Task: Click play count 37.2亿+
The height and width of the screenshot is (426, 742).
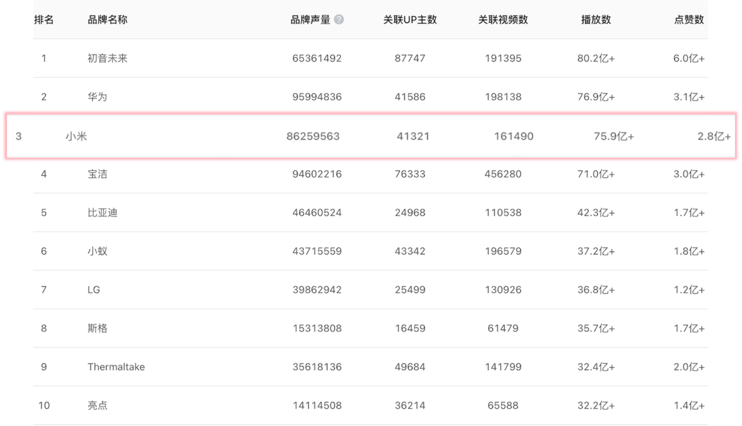Action: tap(596, 251)
